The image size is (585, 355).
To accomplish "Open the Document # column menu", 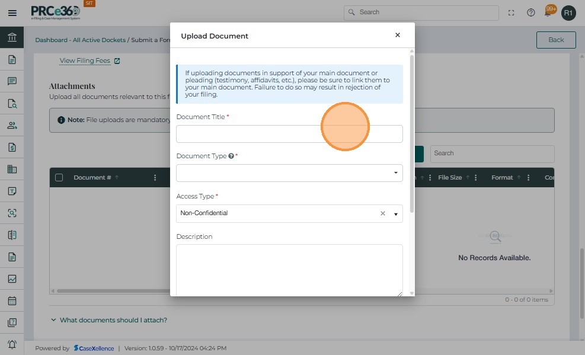I will click(x=155, y=177).
